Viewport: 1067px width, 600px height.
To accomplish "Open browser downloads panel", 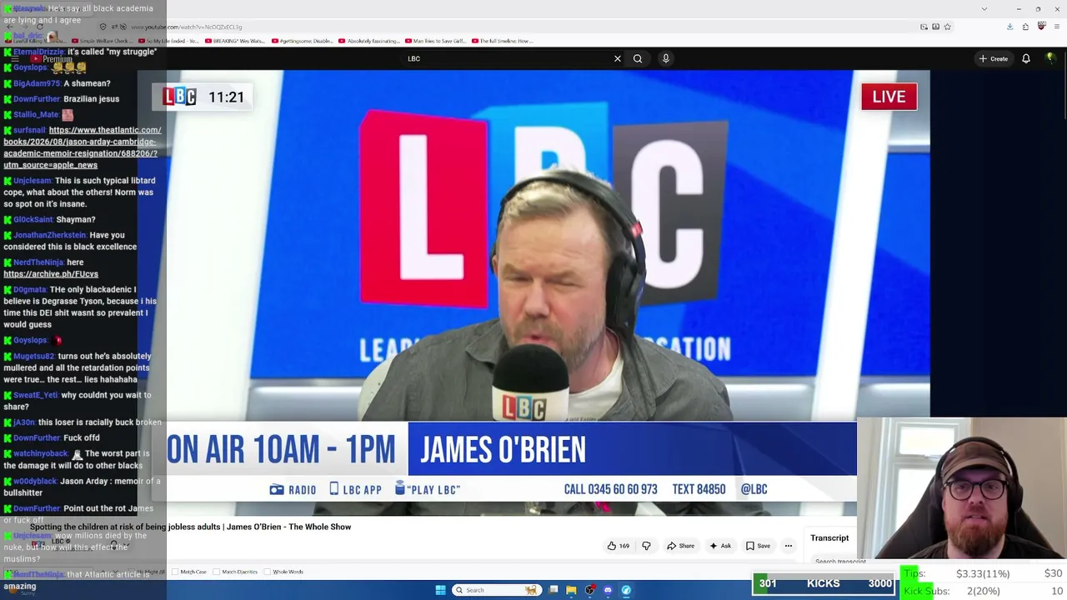I will [x=1009, y=27].
